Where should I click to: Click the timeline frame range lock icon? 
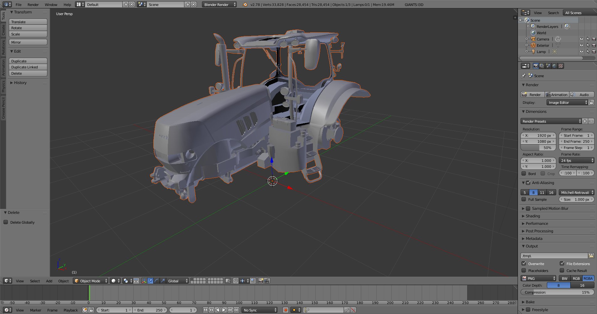pyautogui.click(x=91, y=310)
